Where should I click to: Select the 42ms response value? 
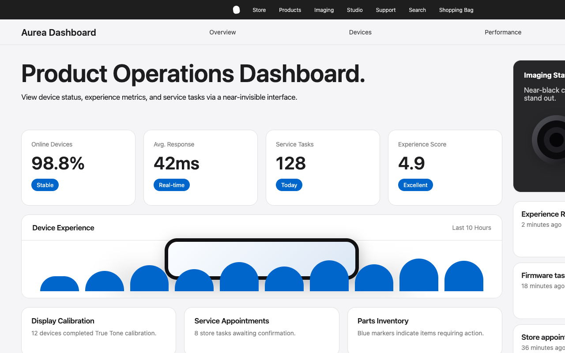pos(177,163)
